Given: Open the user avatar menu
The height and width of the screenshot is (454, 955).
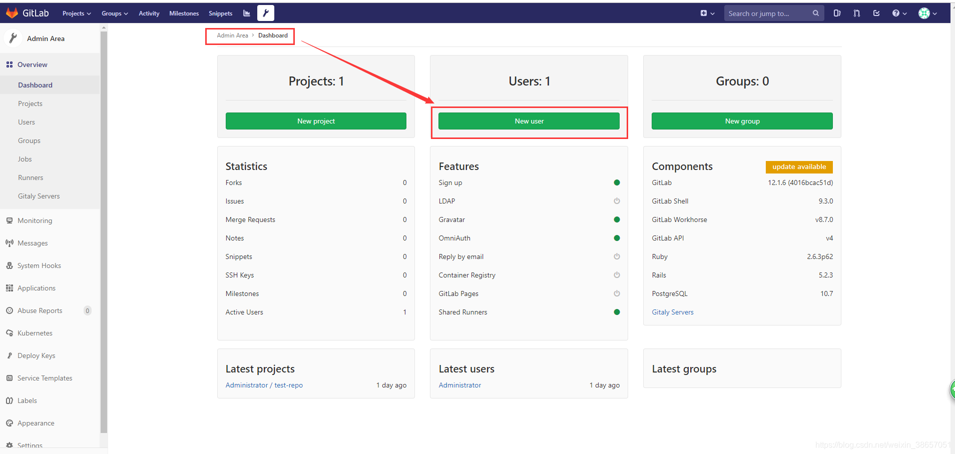Looking at the screenshot, I should pyautogui.click(x=927, y=13).
